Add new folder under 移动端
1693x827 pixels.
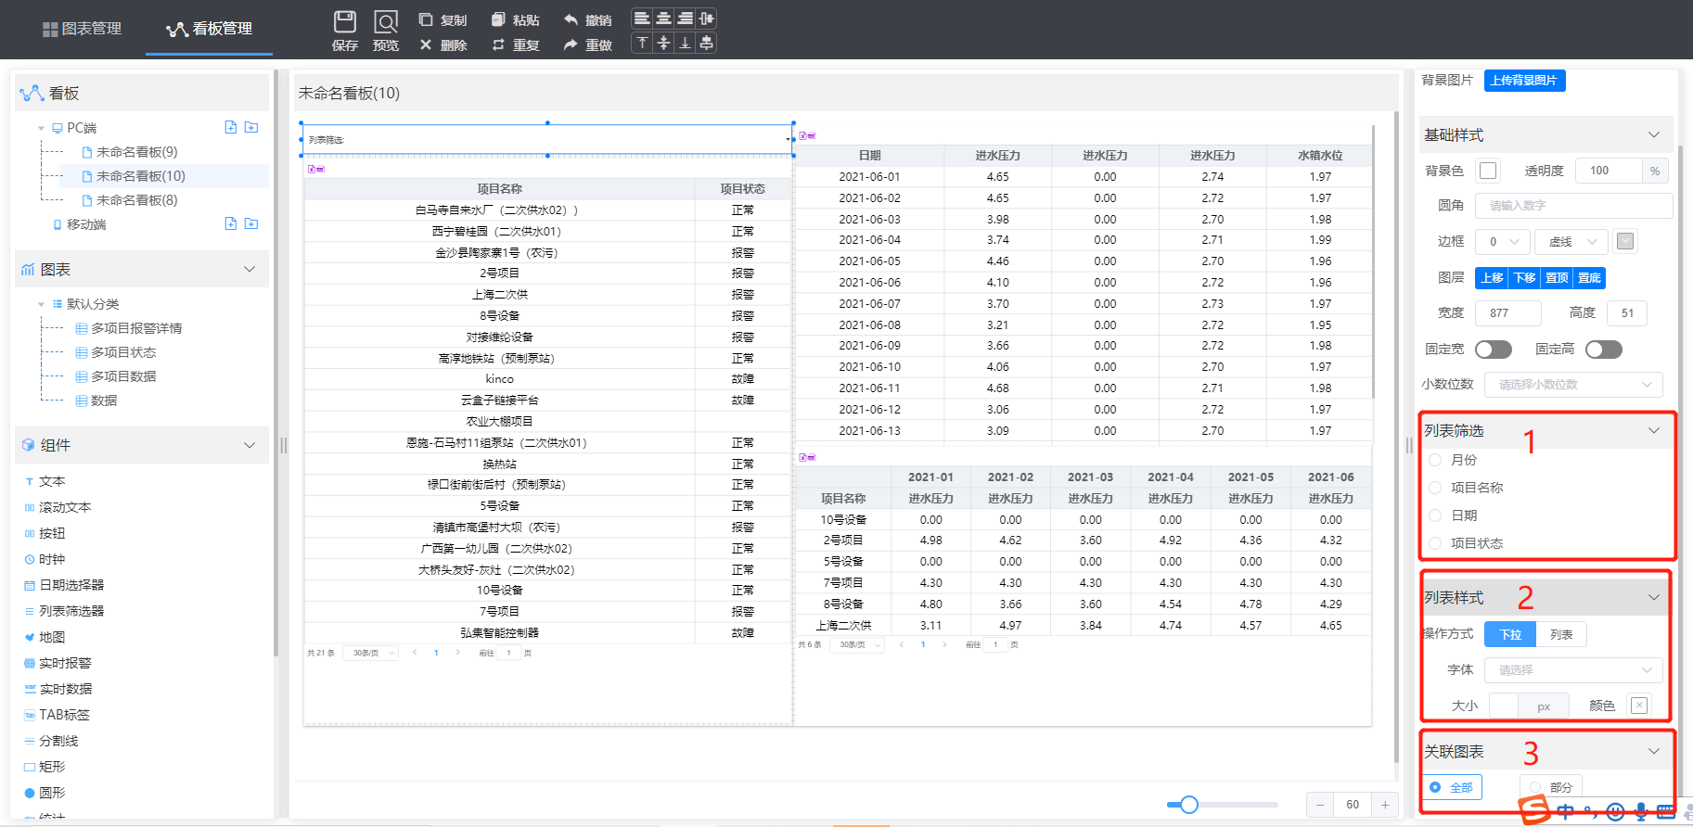(251, 223)
